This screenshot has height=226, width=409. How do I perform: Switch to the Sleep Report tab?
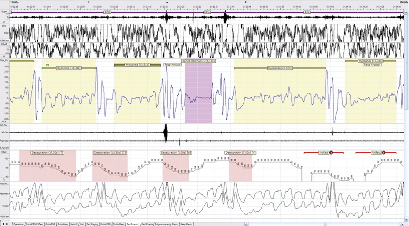187,224
